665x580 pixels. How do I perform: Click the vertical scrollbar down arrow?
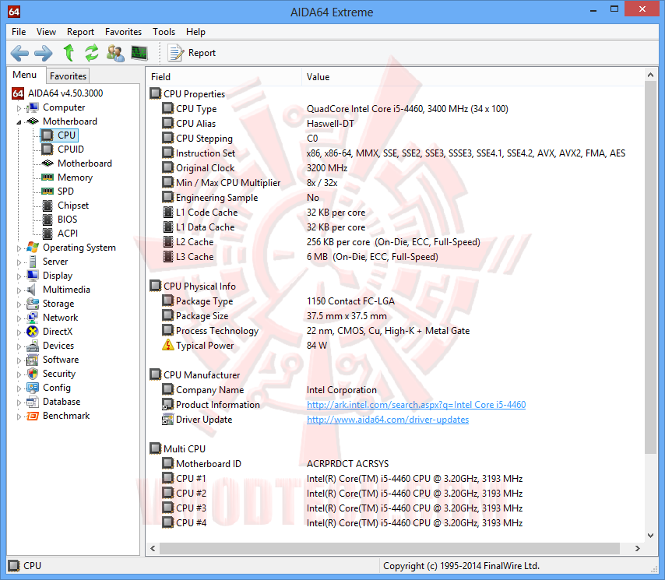[650, 535]
